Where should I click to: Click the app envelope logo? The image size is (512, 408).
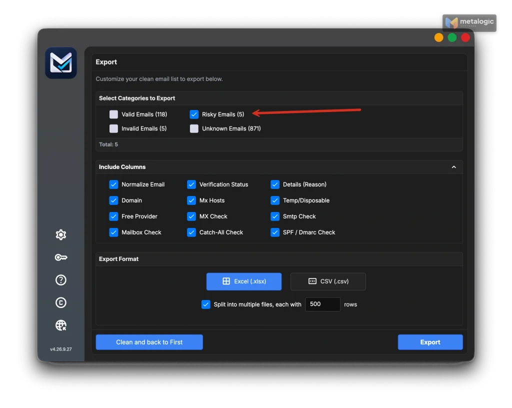(x=61, y=63)
